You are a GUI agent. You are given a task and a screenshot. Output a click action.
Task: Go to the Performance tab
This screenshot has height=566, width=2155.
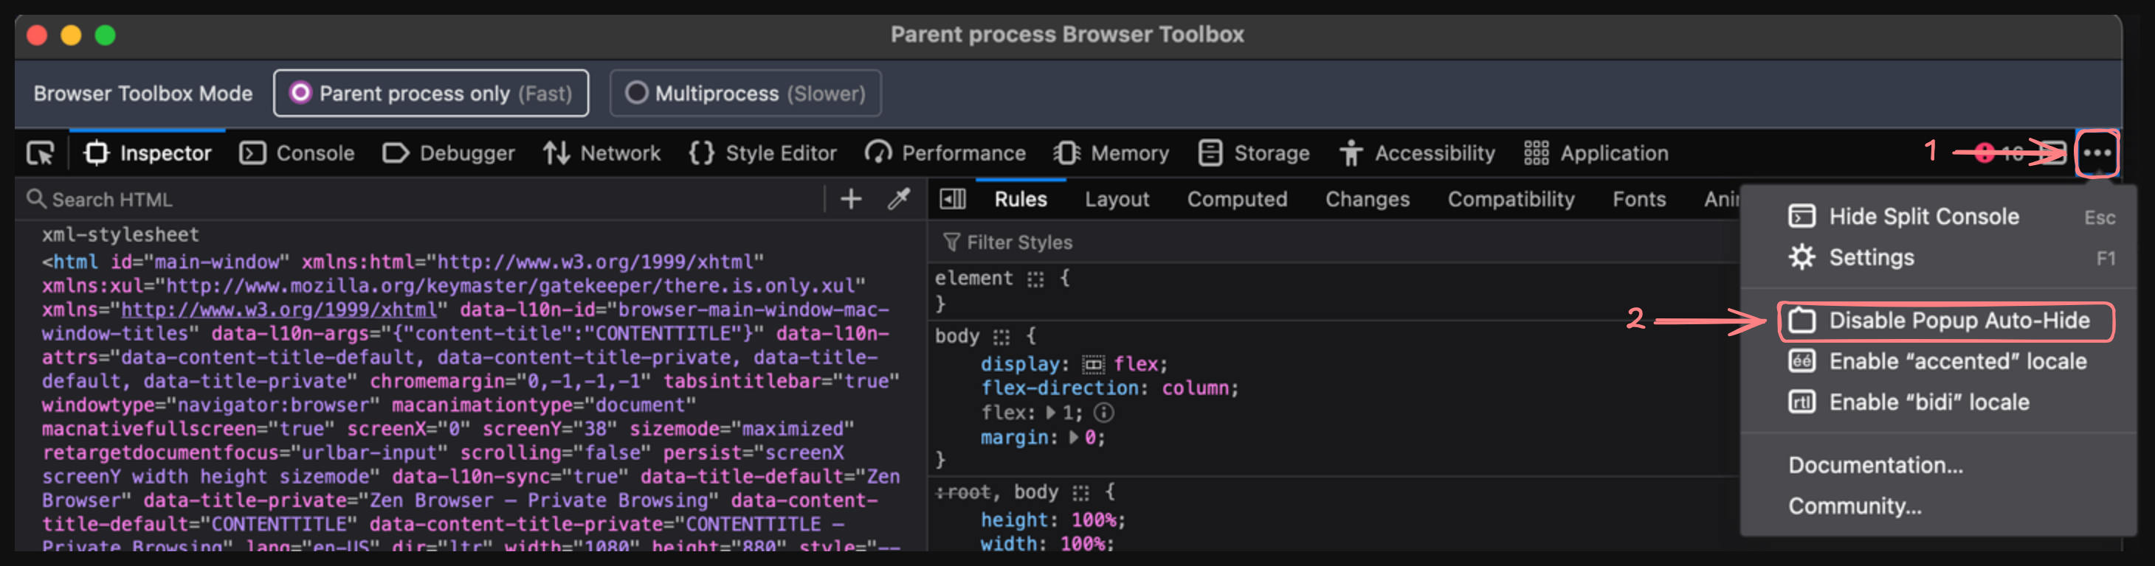[x=945, y=153]
